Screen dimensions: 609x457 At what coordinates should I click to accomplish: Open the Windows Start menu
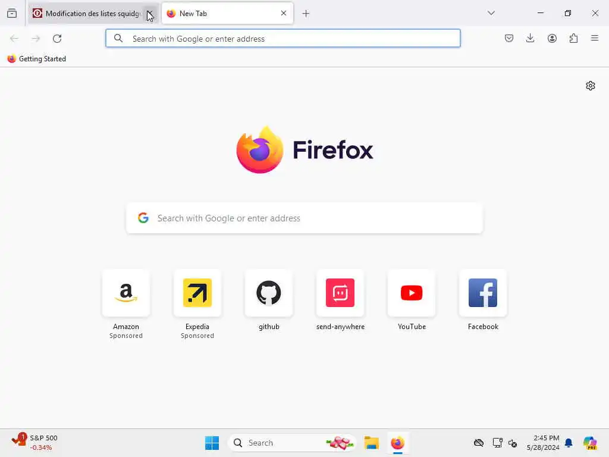pos(212,443)
